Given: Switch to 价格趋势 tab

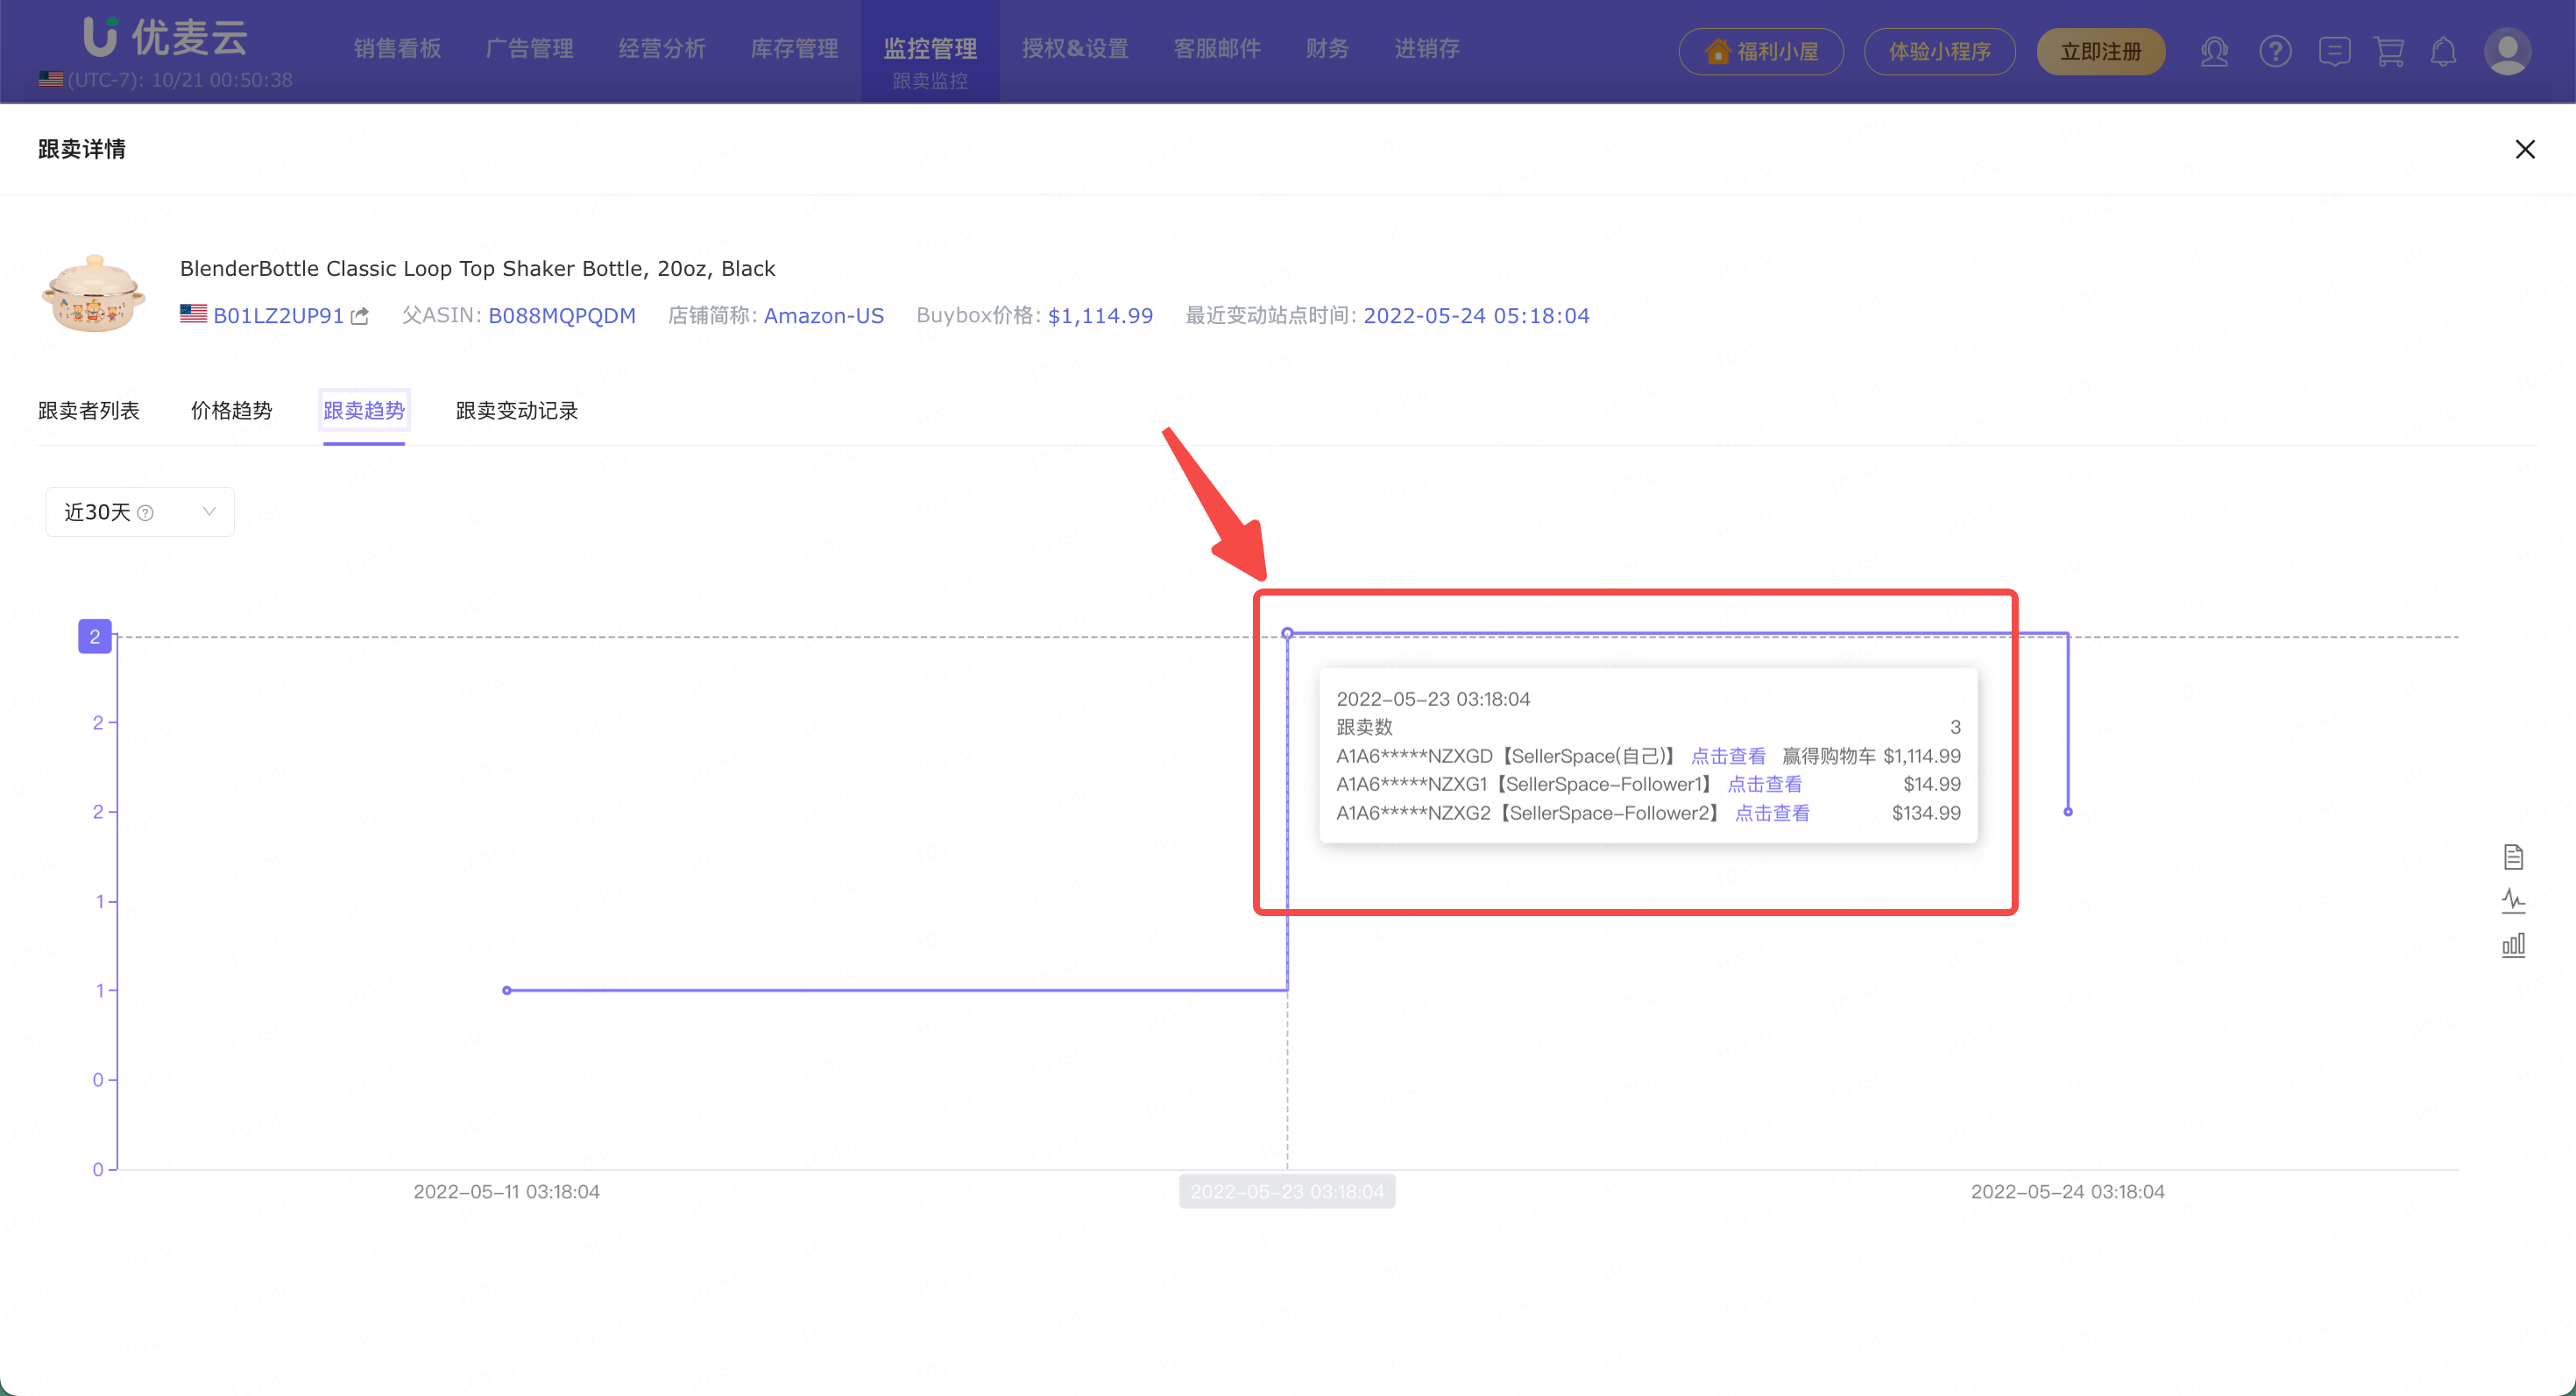Looking at the screenshot, I should pos(231,411).
